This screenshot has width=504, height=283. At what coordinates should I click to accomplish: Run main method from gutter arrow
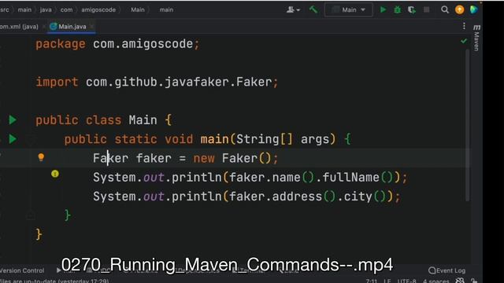(13, 139)
